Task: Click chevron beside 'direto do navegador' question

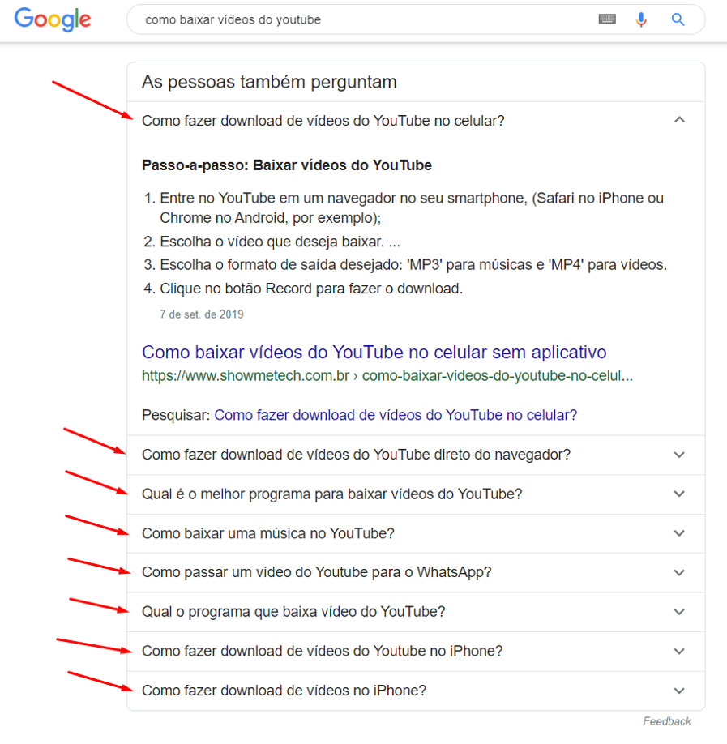Action: pos(679,455)
